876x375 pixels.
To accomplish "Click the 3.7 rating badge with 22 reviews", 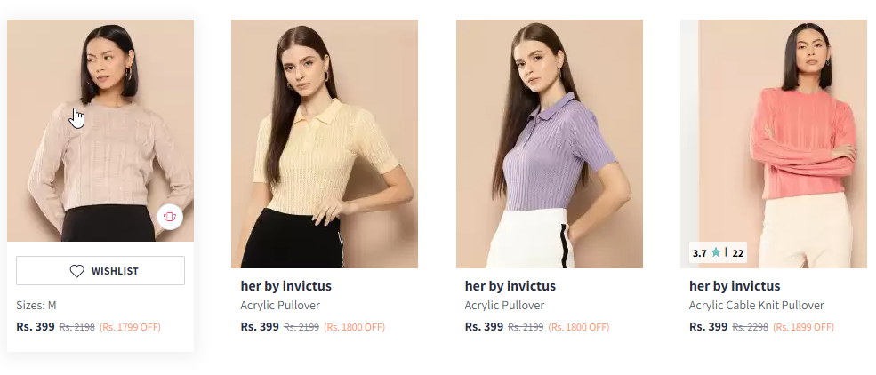I will [718, 252].
